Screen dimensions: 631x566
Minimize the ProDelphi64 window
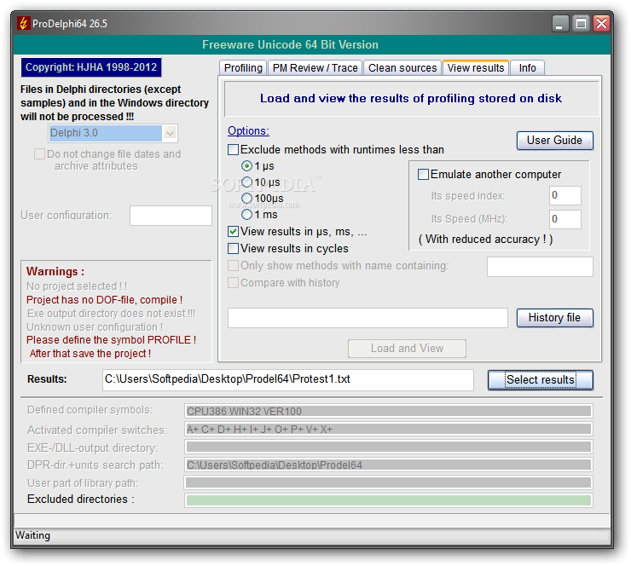pyautogui.click(x=559, y=23)
